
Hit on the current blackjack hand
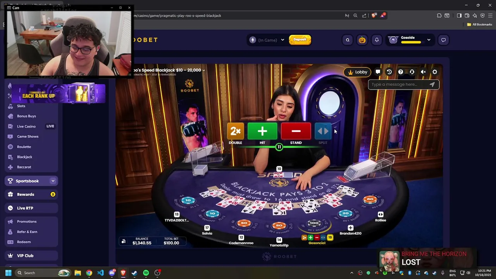262,131
